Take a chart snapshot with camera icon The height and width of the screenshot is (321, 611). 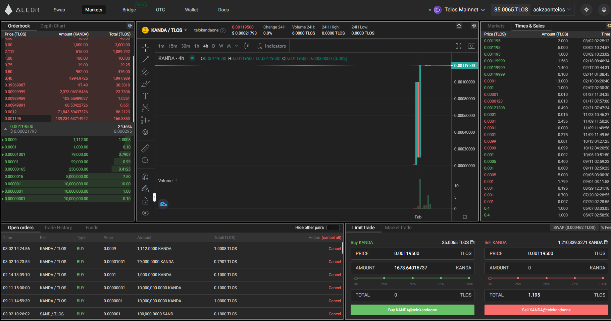471,46
